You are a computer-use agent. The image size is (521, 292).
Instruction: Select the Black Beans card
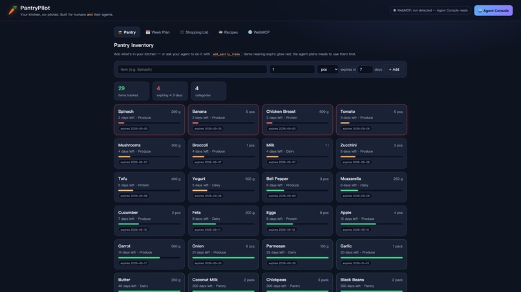372,283
